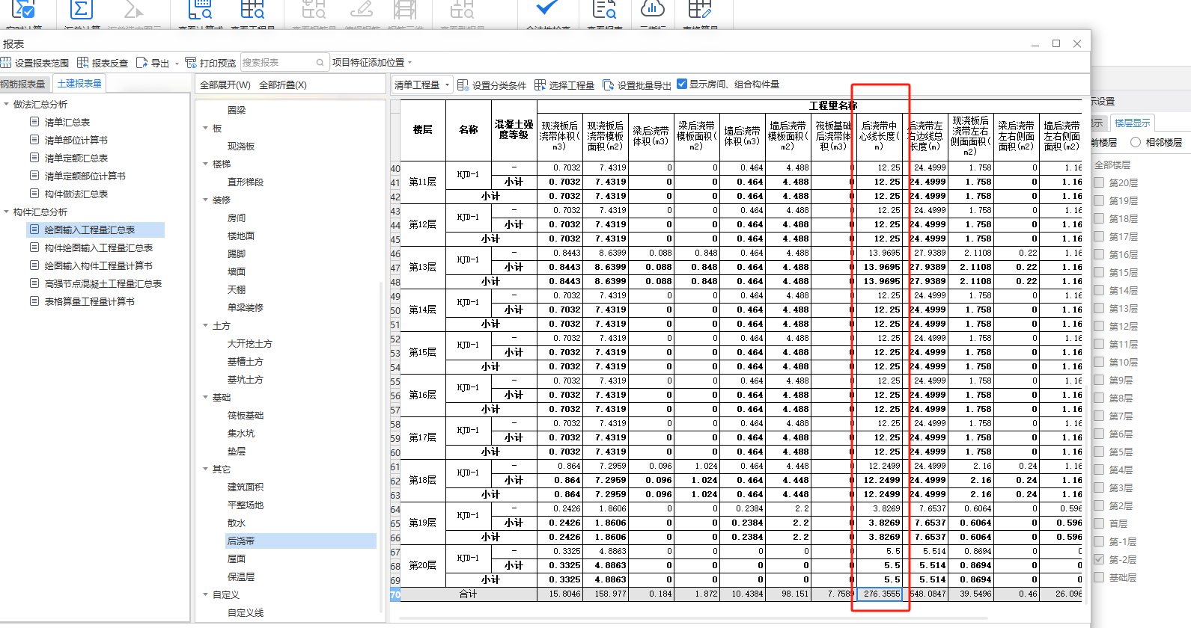Open the 清单工程量 combo box
The image size is (1191, 628).
(422, 85)
